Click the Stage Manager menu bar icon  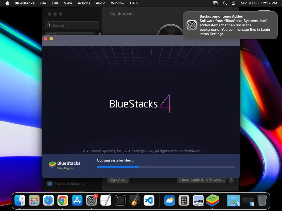pyautogui.click(x=215, y=3)
